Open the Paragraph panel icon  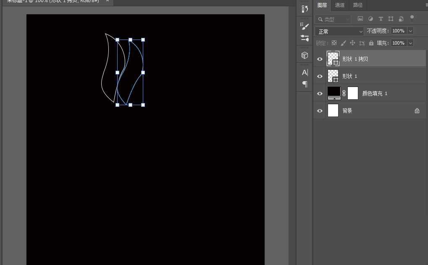click(305, 84)
